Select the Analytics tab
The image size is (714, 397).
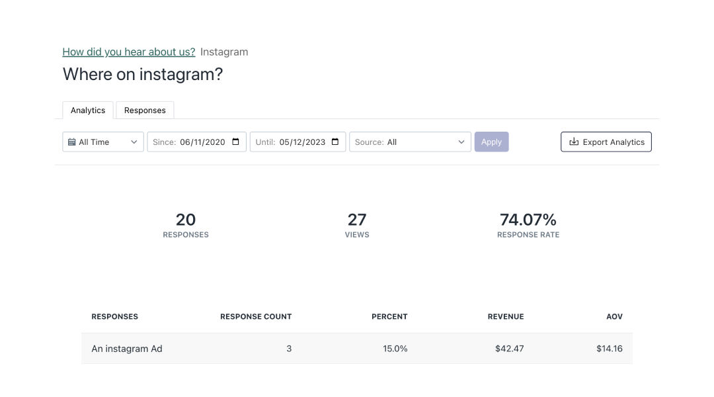click(87, 110)
